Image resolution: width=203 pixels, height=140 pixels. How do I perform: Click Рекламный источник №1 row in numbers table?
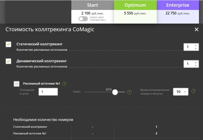106,133
